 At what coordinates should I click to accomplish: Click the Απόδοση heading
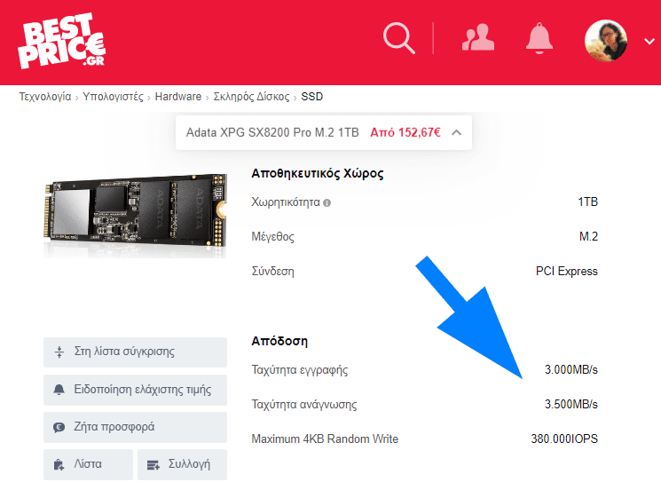279,341
